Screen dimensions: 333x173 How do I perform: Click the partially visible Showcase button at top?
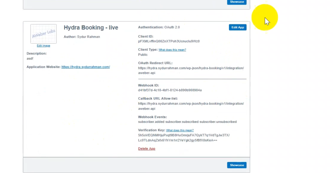pyautogui.click(x=237, y=2)
